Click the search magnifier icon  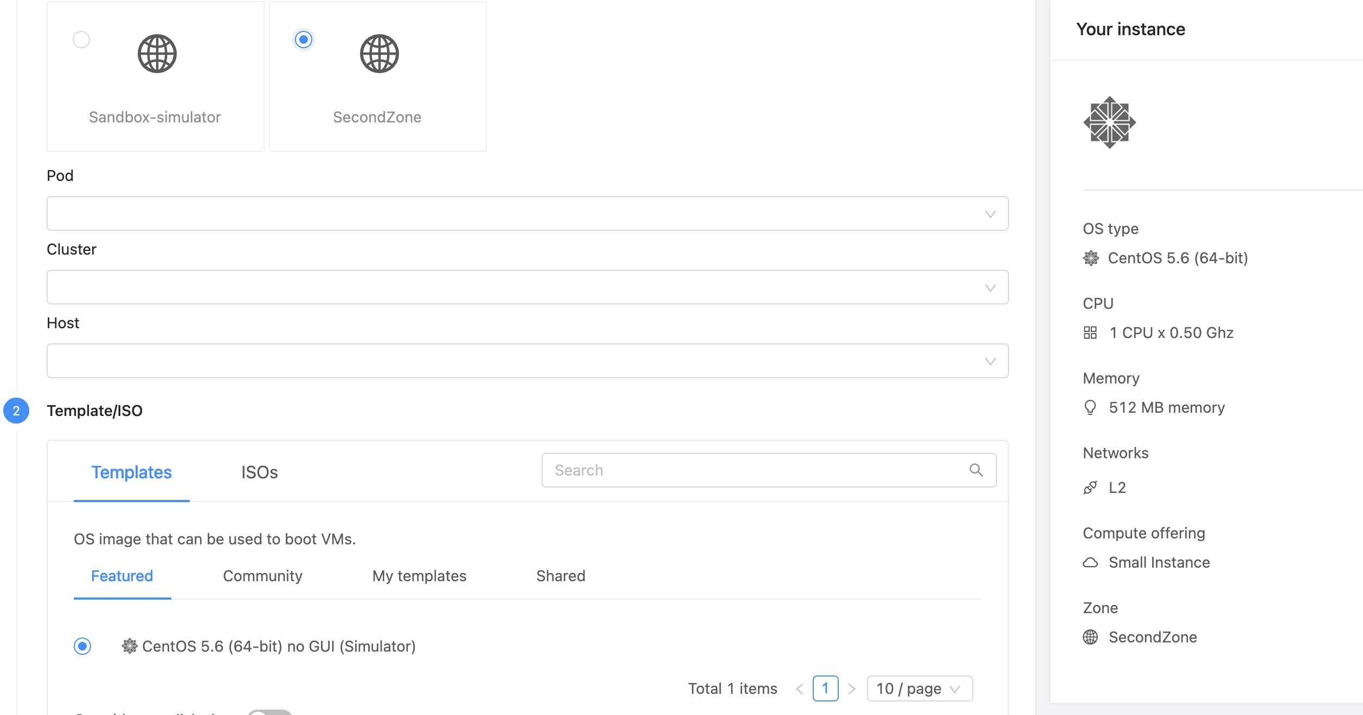pos(976,470)
